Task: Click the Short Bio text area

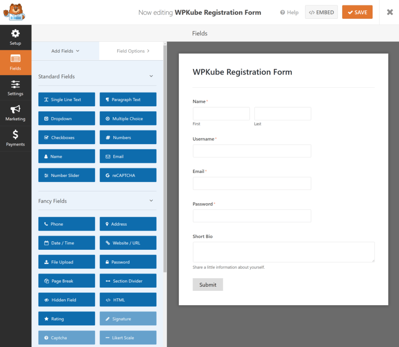Action: click(283, 252)
